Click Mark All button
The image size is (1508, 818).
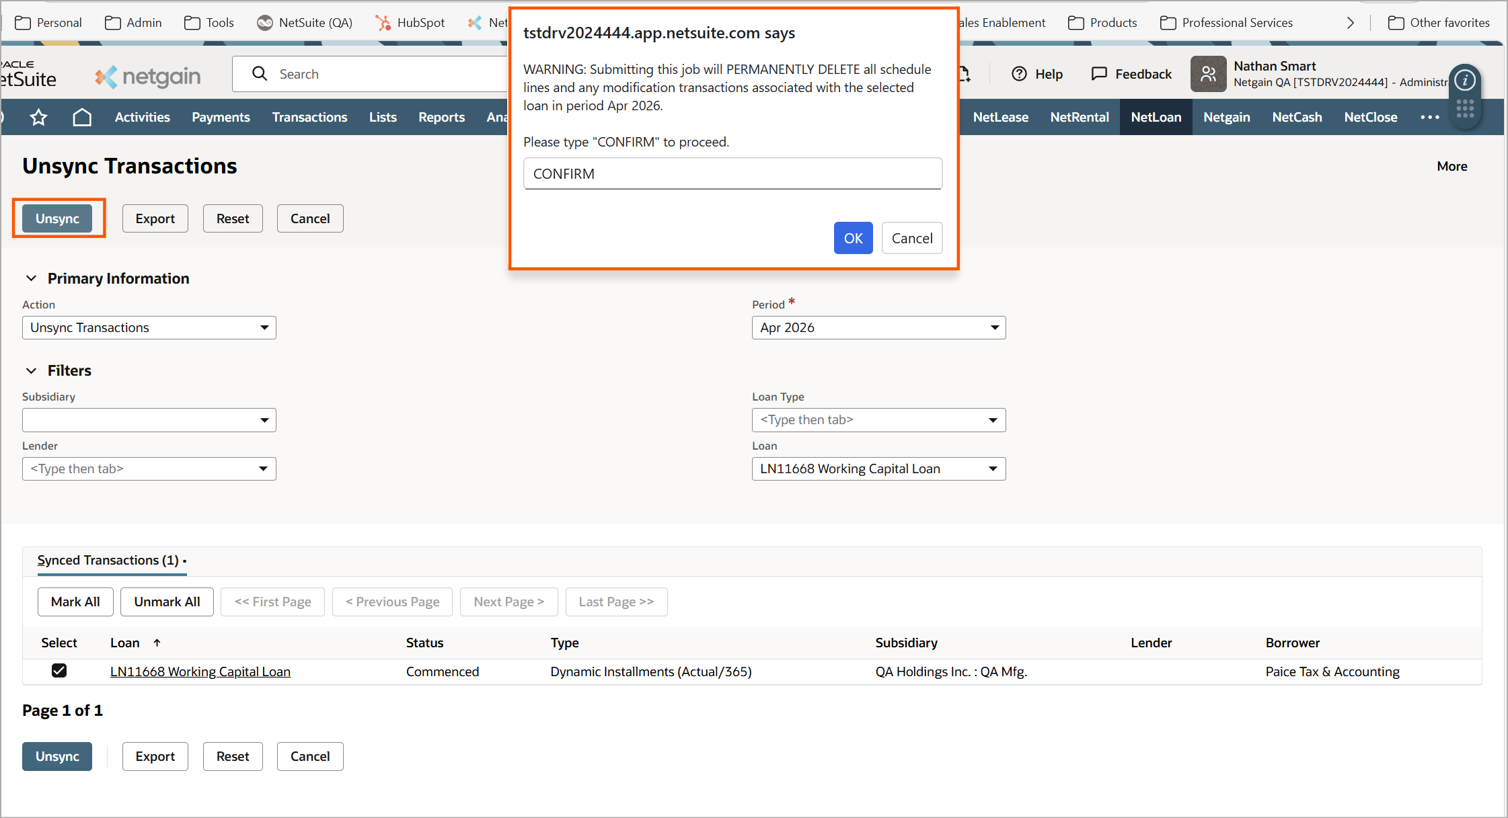click(75, 602)
